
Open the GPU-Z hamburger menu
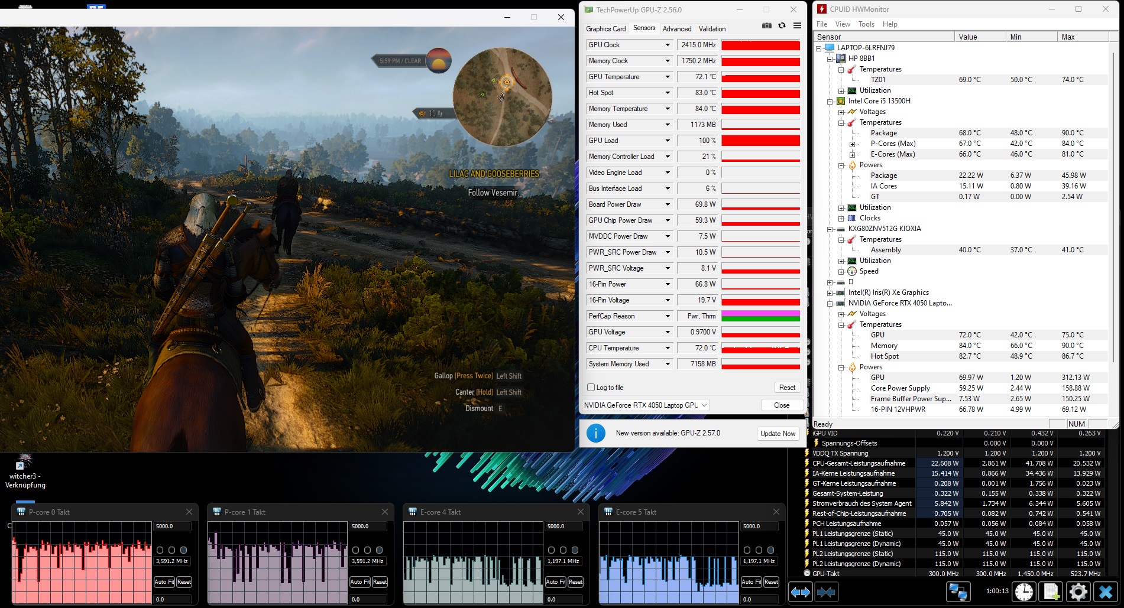point(797,25)
